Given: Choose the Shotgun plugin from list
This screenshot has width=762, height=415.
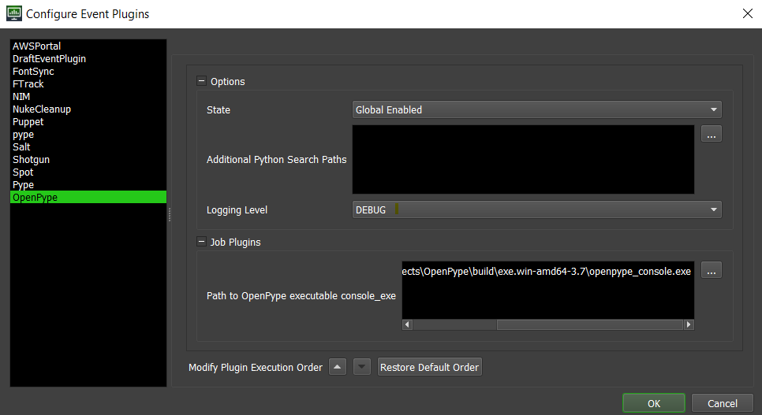Looking at the screenshot, I should click(31, 160).
